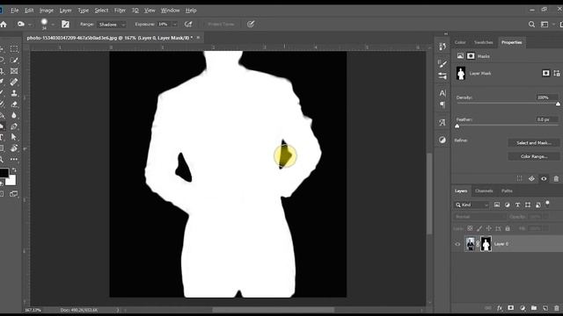Toggle mask enable eye in Properties

click(x=544, y=178)
